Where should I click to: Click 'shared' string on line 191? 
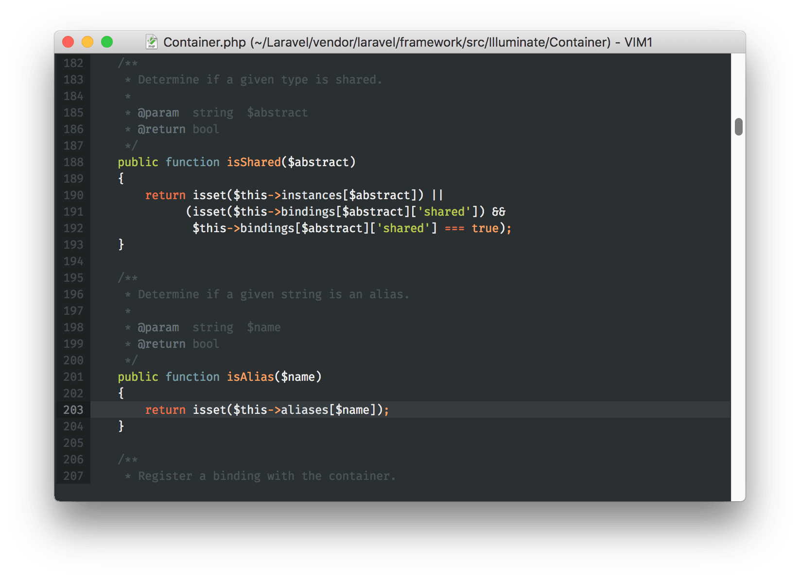tap(444, 212)
